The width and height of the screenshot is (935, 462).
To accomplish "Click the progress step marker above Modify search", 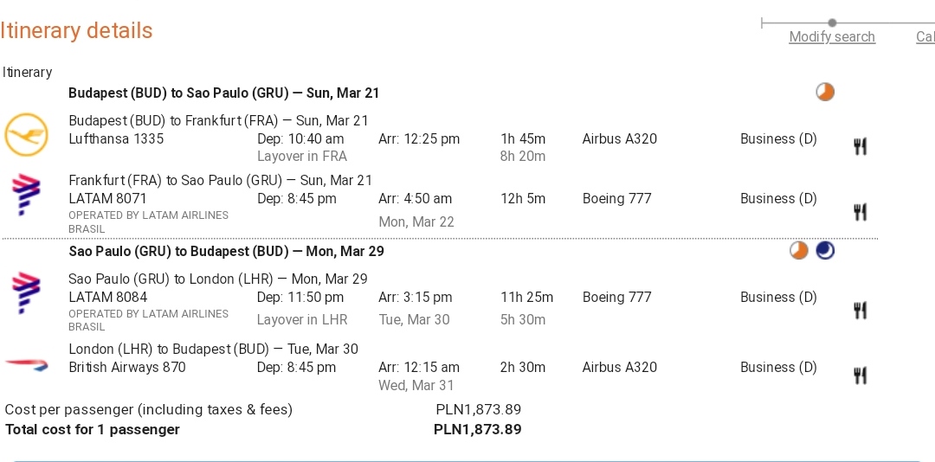I will coord(832,22).
